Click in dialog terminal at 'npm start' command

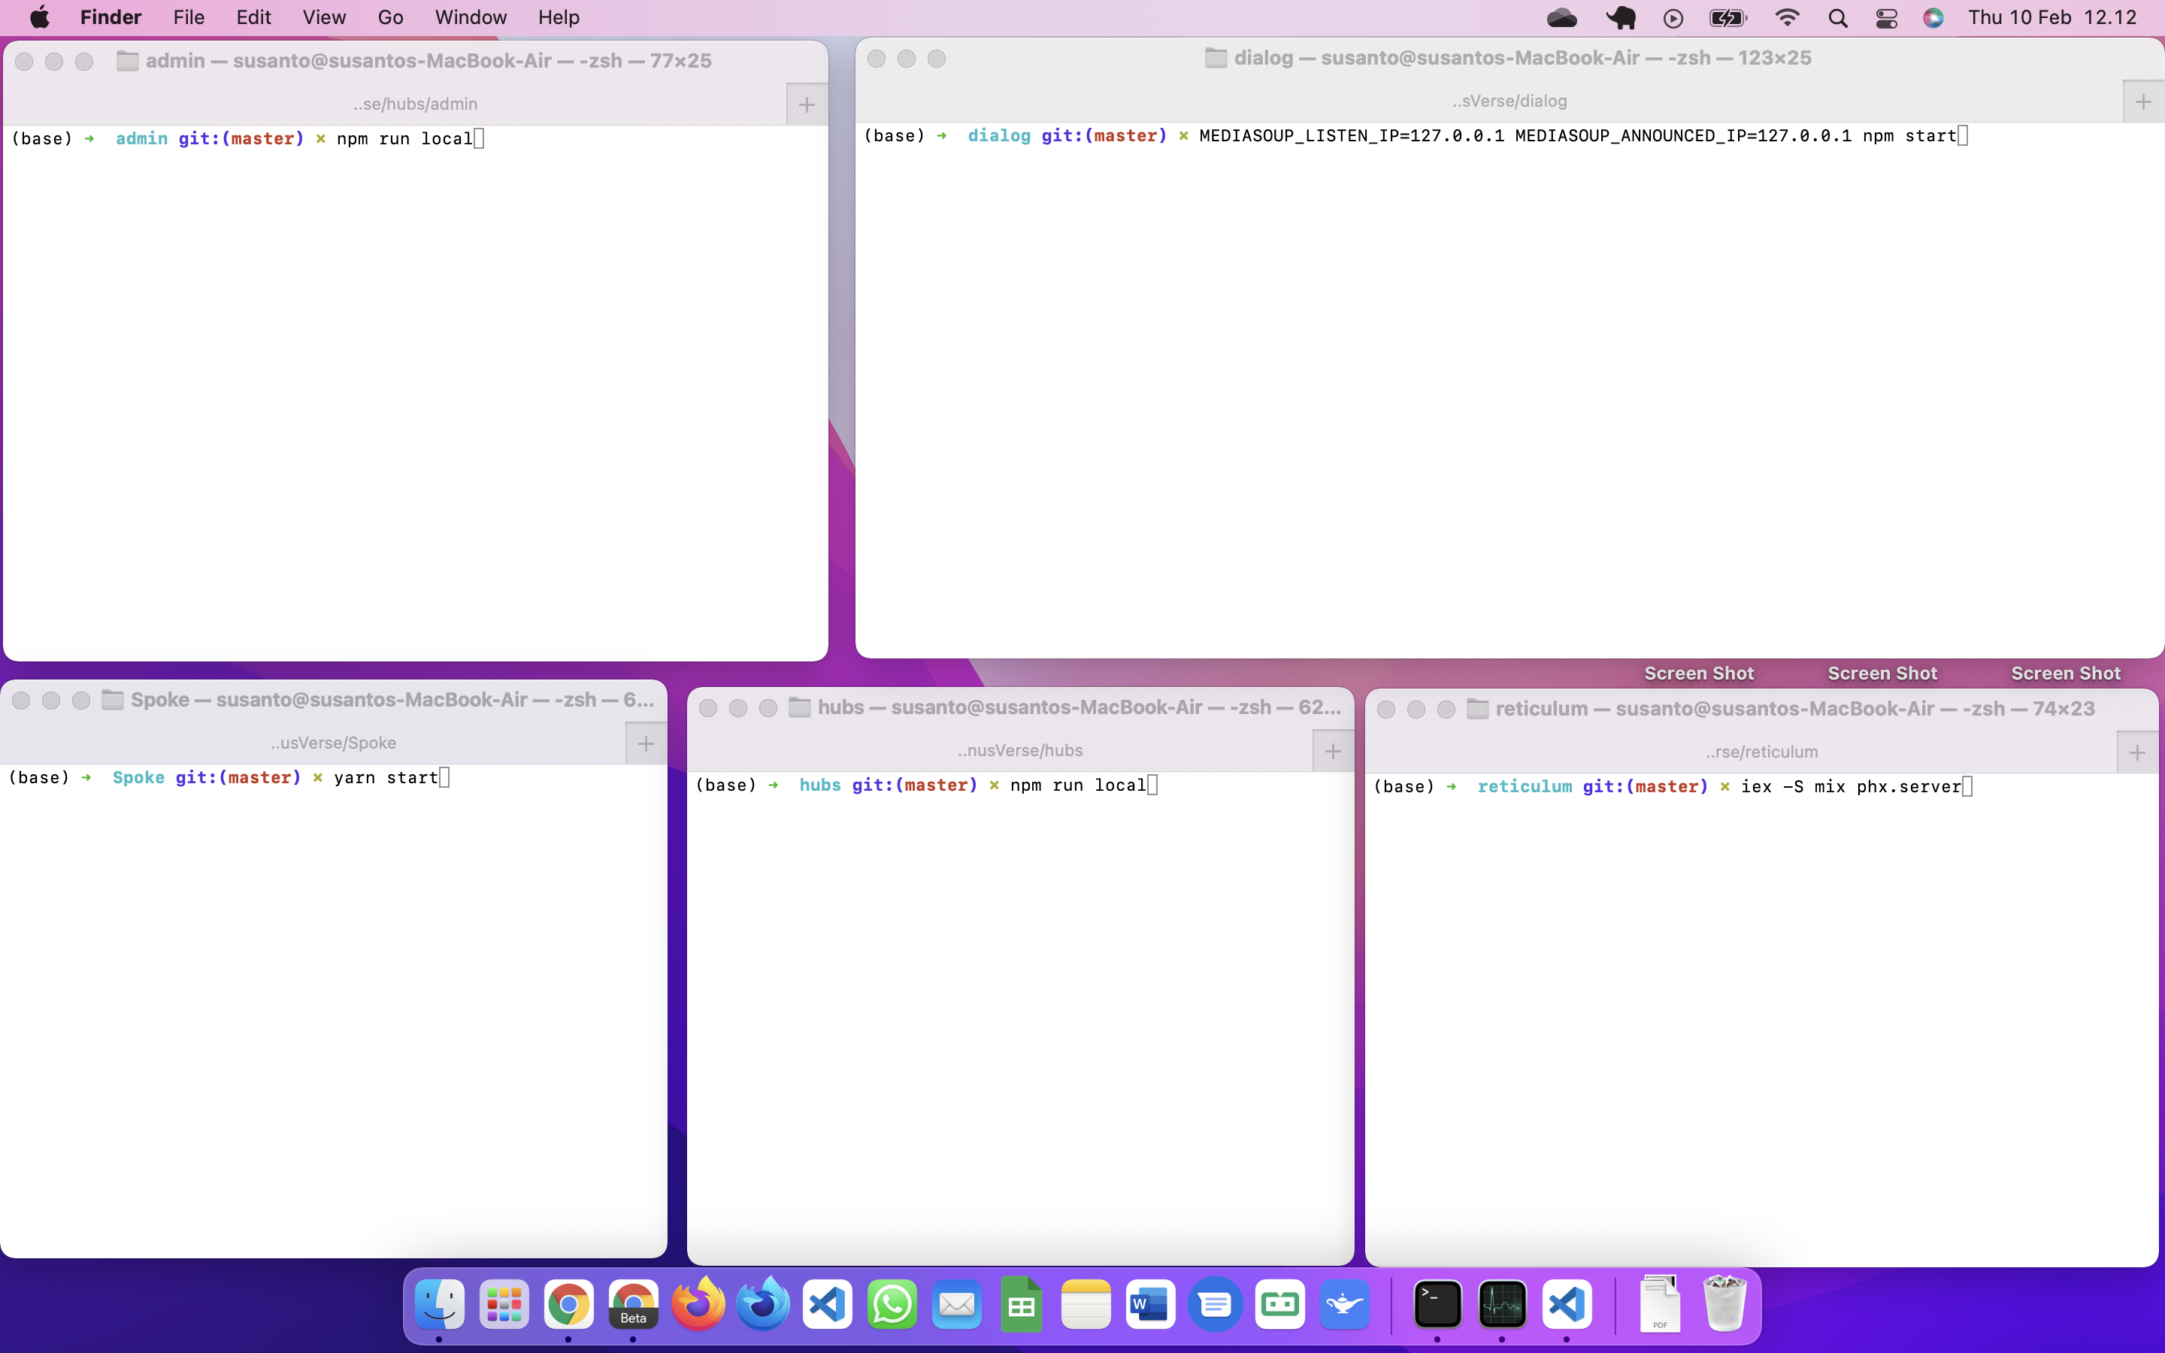click(x=1909, y=136)
